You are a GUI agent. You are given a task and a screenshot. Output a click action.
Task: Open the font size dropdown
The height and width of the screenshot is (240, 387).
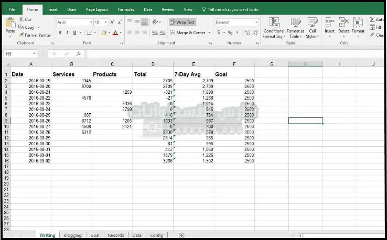[x=105, y=23]
